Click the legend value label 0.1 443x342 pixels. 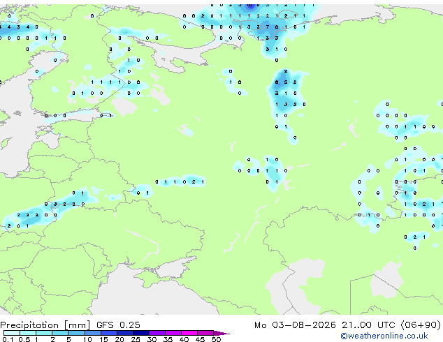coord(8,339)
